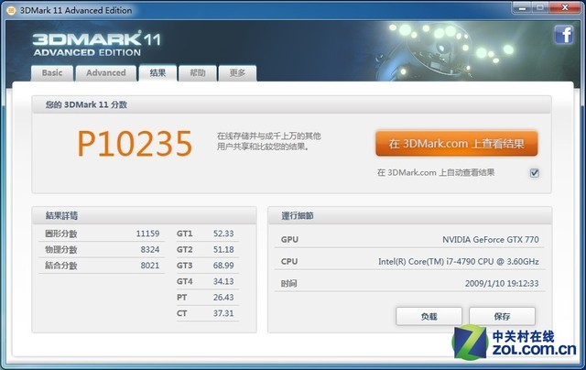Click the 负载 button
The height and width of the screenshot is (370, 586).
click(x=429, y=316)
